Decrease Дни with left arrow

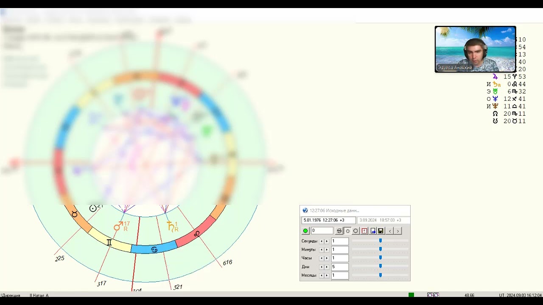click(x=321, y=267)
